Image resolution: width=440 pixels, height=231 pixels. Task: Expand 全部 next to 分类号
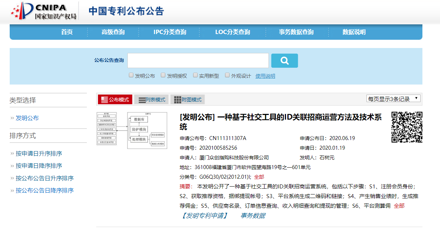pos(259,177)
